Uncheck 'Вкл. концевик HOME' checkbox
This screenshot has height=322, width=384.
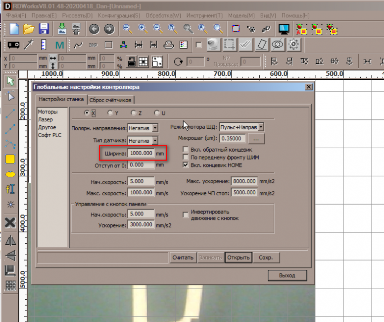coord(186,164)
